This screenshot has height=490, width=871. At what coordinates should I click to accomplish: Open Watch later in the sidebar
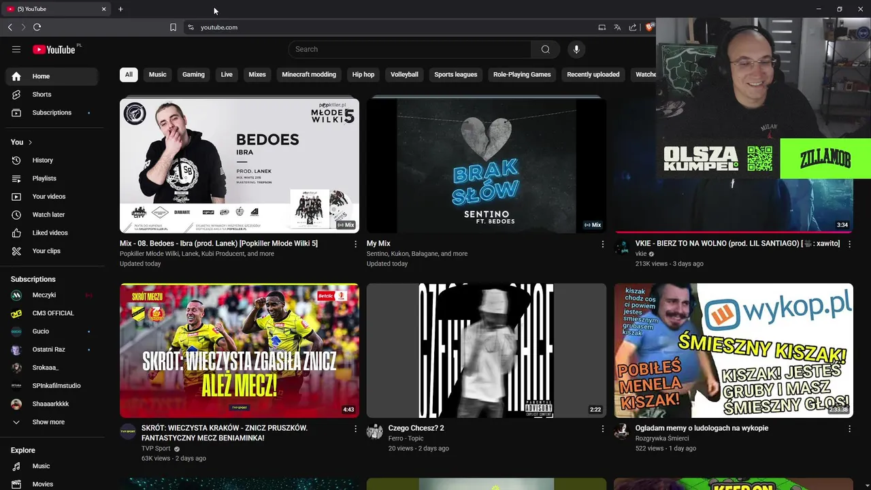coord(52,214)
